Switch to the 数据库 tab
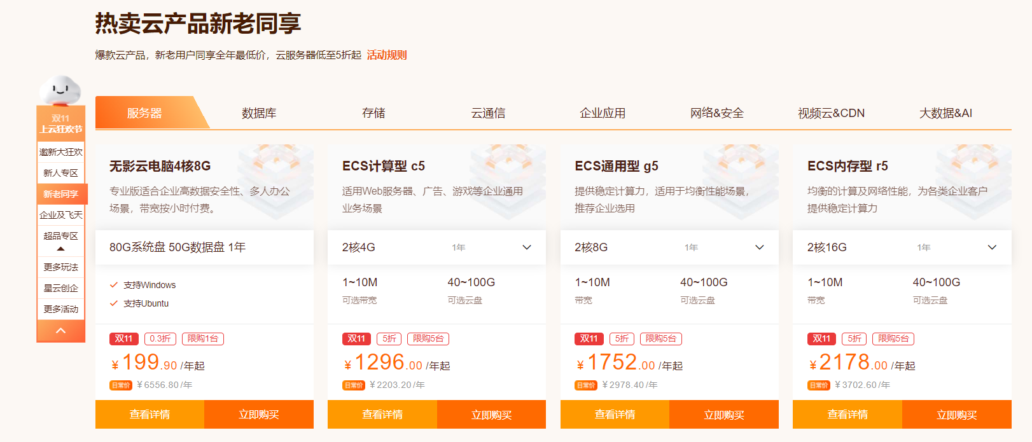The image size is (1032, 442). tap(259, 113)
